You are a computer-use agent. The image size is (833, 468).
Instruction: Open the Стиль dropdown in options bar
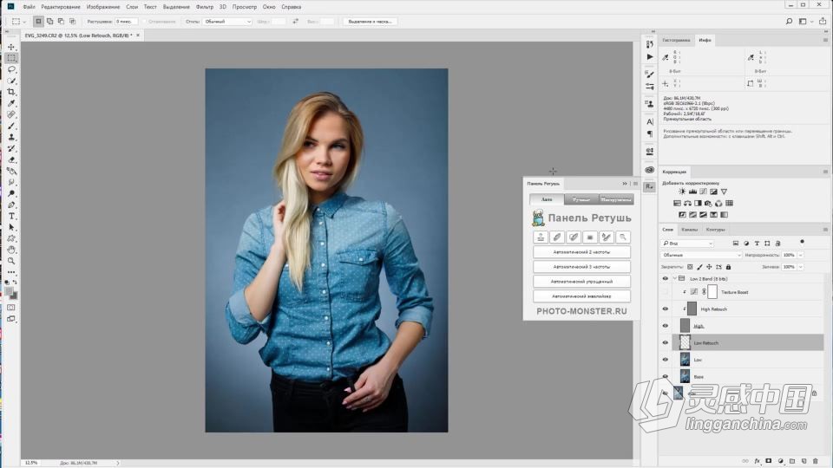[x=226, y=21]
